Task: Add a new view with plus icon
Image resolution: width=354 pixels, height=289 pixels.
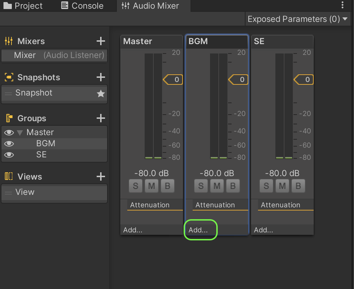Action: tap(101, 176)
